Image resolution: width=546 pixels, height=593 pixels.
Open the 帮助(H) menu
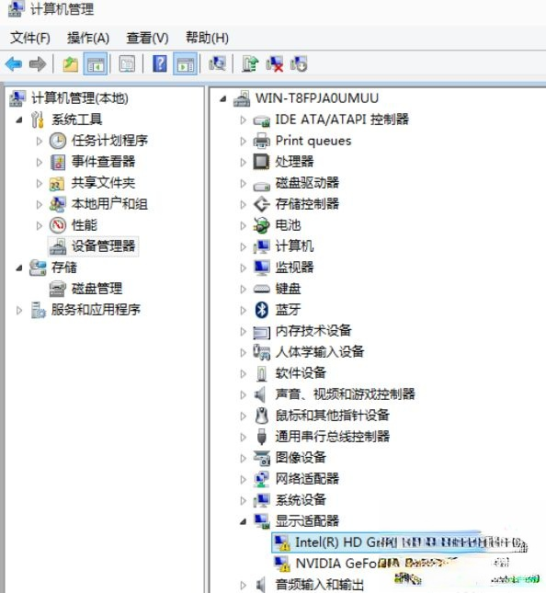207,38
